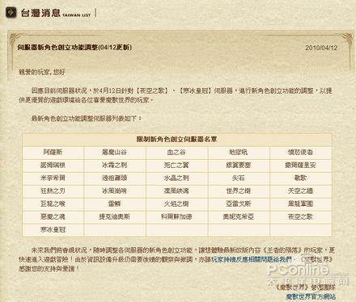
Task: Select the 奧妮克希亞 server cell
Action: [239, 217]
